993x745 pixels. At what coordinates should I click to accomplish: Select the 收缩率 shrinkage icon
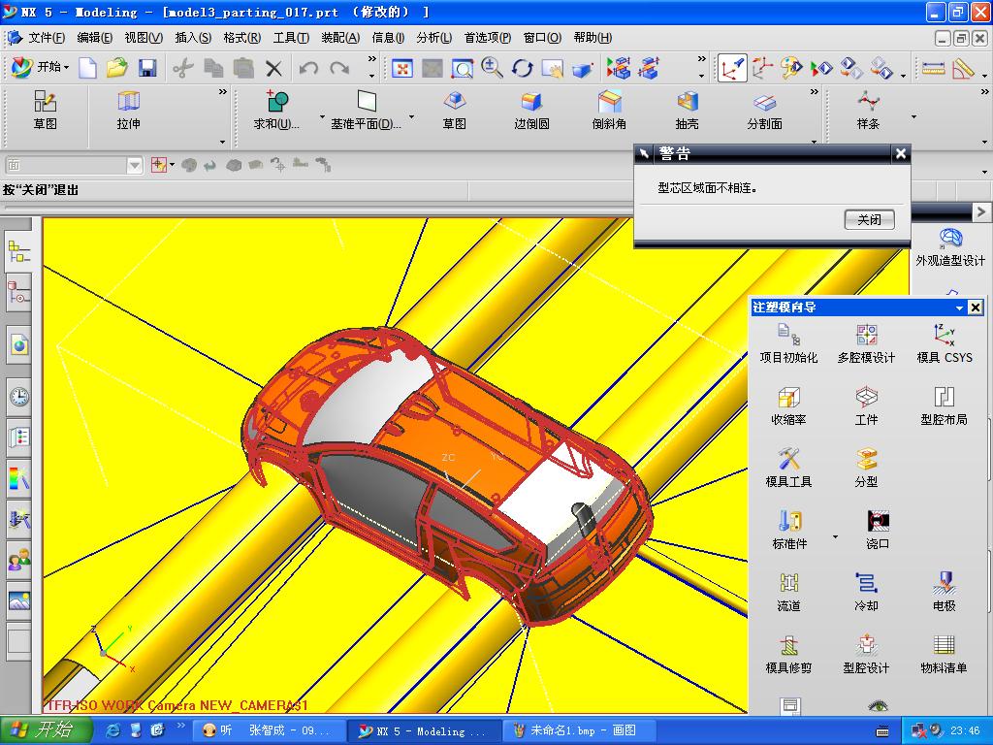tap(788, 398)
